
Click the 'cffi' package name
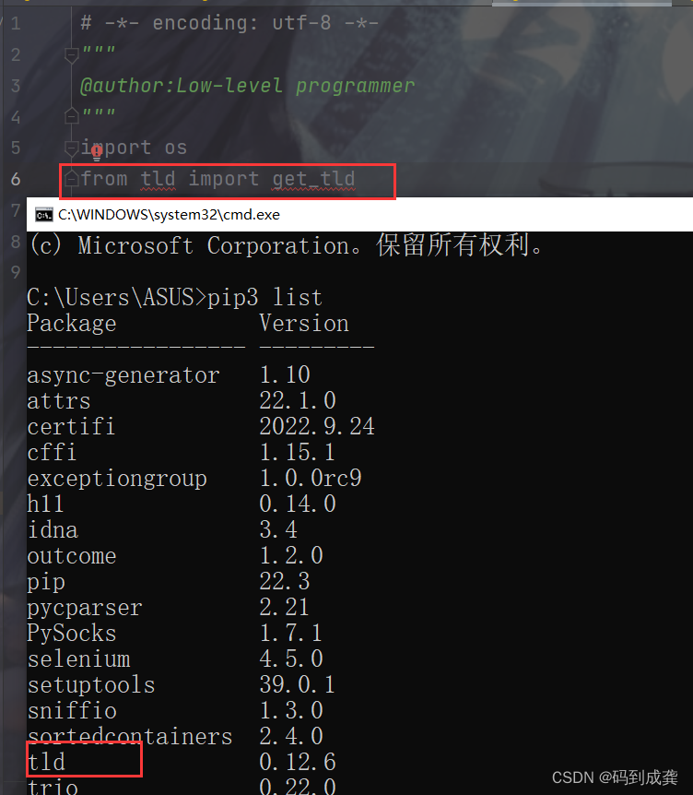(x=52, y=452)
